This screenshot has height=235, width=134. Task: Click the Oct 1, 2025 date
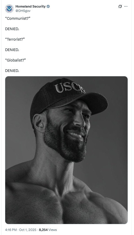[28, 230]
